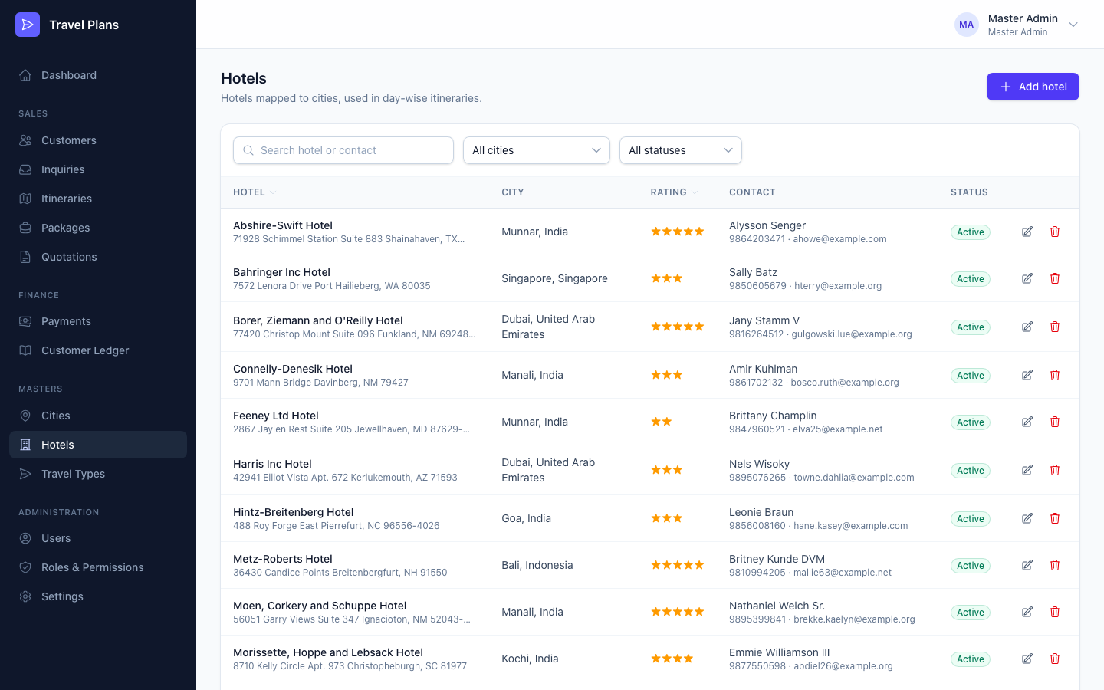Open Payments under Finance
The image size is (1104, 690).
98,321
